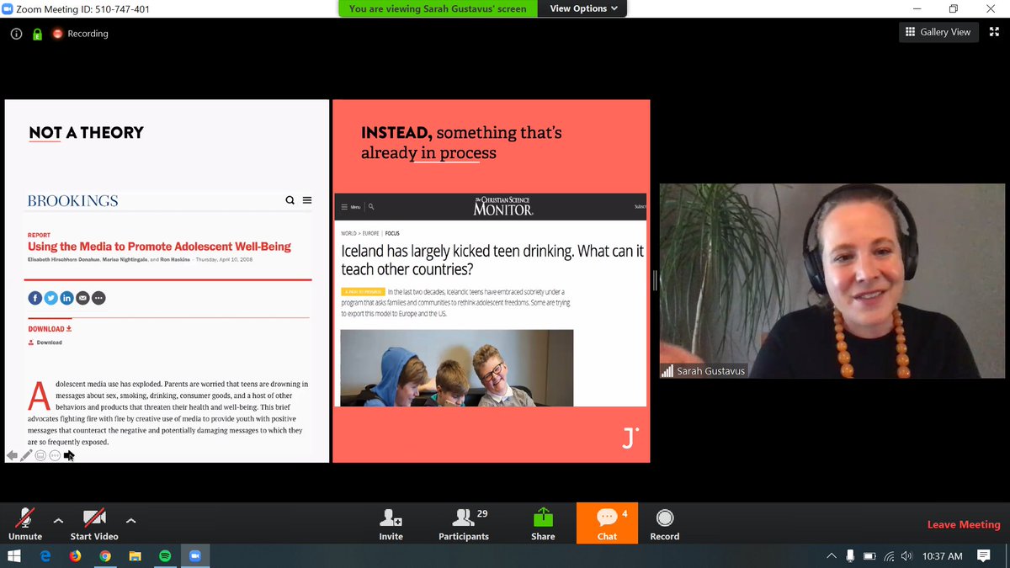
Task: Click the LinkedIn share icon
Action: click(x=66, y=298)
